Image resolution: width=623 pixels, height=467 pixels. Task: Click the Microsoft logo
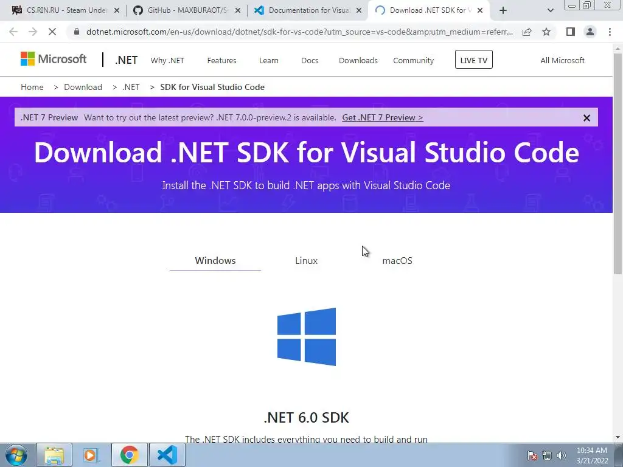[54, 59]
